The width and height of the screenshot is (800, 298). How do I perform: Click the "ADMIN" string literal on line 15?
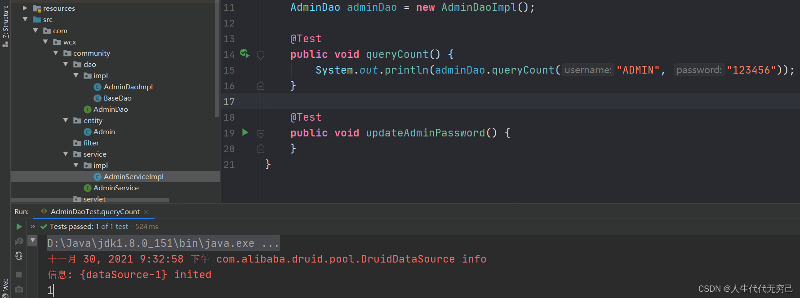pos(638,70)
